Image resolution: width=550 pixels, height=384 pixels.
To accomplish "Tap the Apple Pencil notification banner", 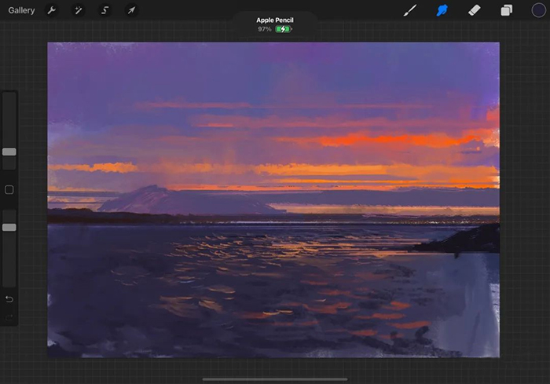I will (x=275, y=24).
